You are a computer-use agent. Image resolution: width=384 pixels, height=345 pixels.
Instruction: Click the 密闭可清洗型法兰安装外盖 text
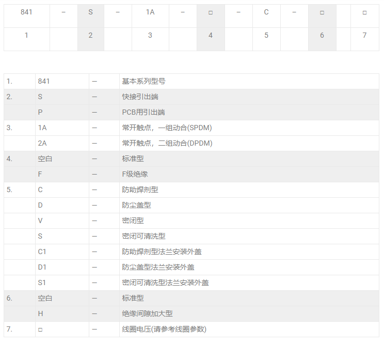(x=165, y=283)
